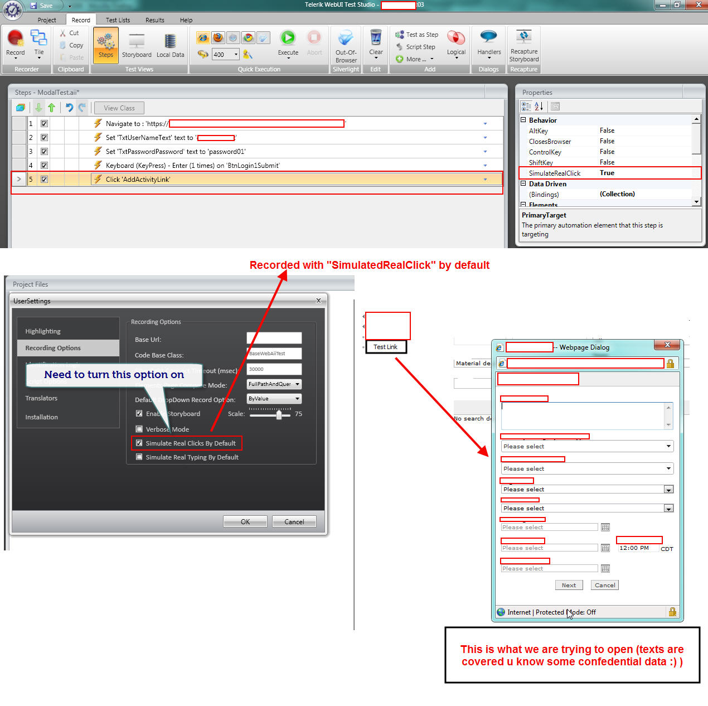Select Highlighting in UserSettings sidebar
Screen dimensions: 708x706
(x=43, y=331)
